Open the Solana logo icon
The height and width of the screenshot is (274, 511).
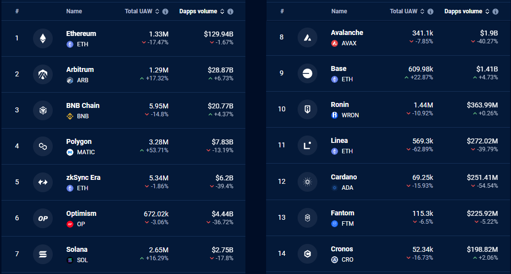(x=43, y=254)
